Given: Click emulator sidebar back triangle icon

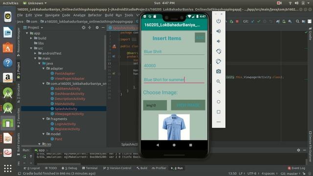Looking at the screenshot, I should 219,91.
